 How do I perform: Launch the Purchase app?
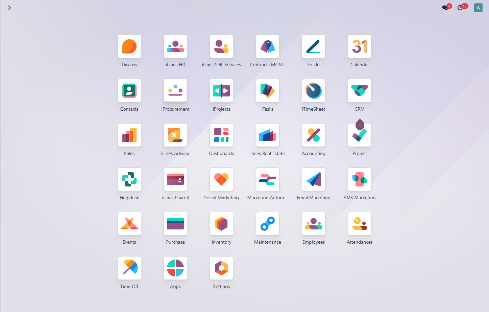tap(175, 224)
